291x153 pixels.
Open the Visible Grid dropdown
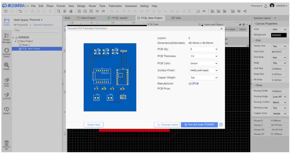point(279,46)
